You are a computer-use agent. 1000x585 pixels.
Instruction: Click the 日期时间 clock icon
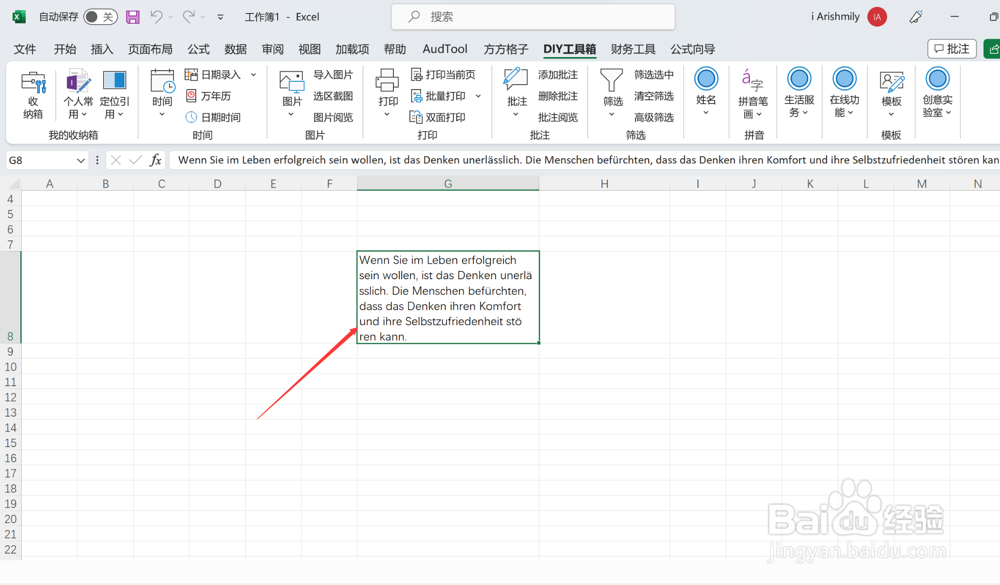[x=191, y=117]
